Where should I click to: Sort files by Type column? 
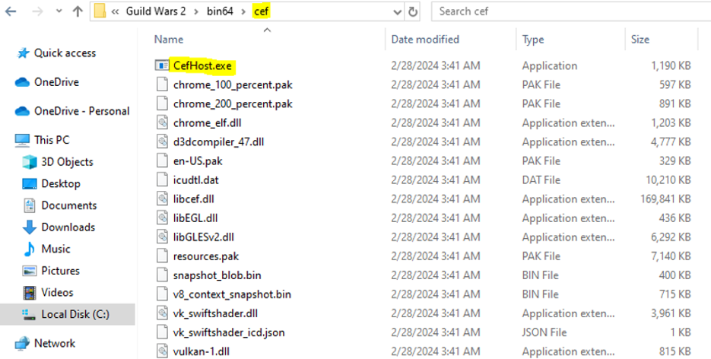tap(533, 40)
